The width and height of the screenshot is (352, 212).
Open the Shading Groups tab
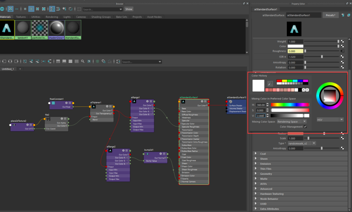tap(101, 17)
